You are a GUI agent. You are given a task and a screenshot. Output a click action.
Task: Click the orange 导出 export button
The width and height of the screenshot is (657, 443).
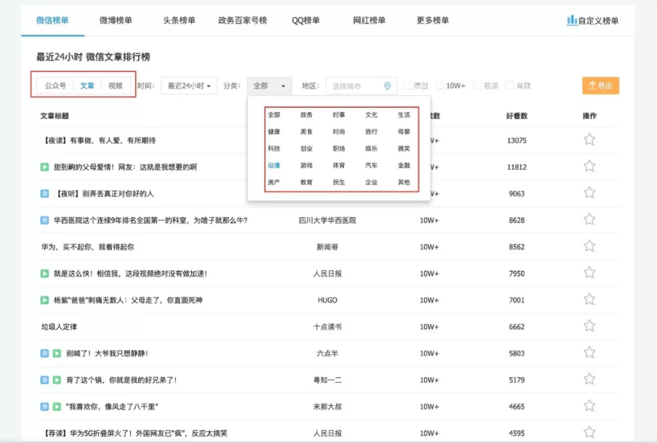pyautogui.click(x=600, y=86)
